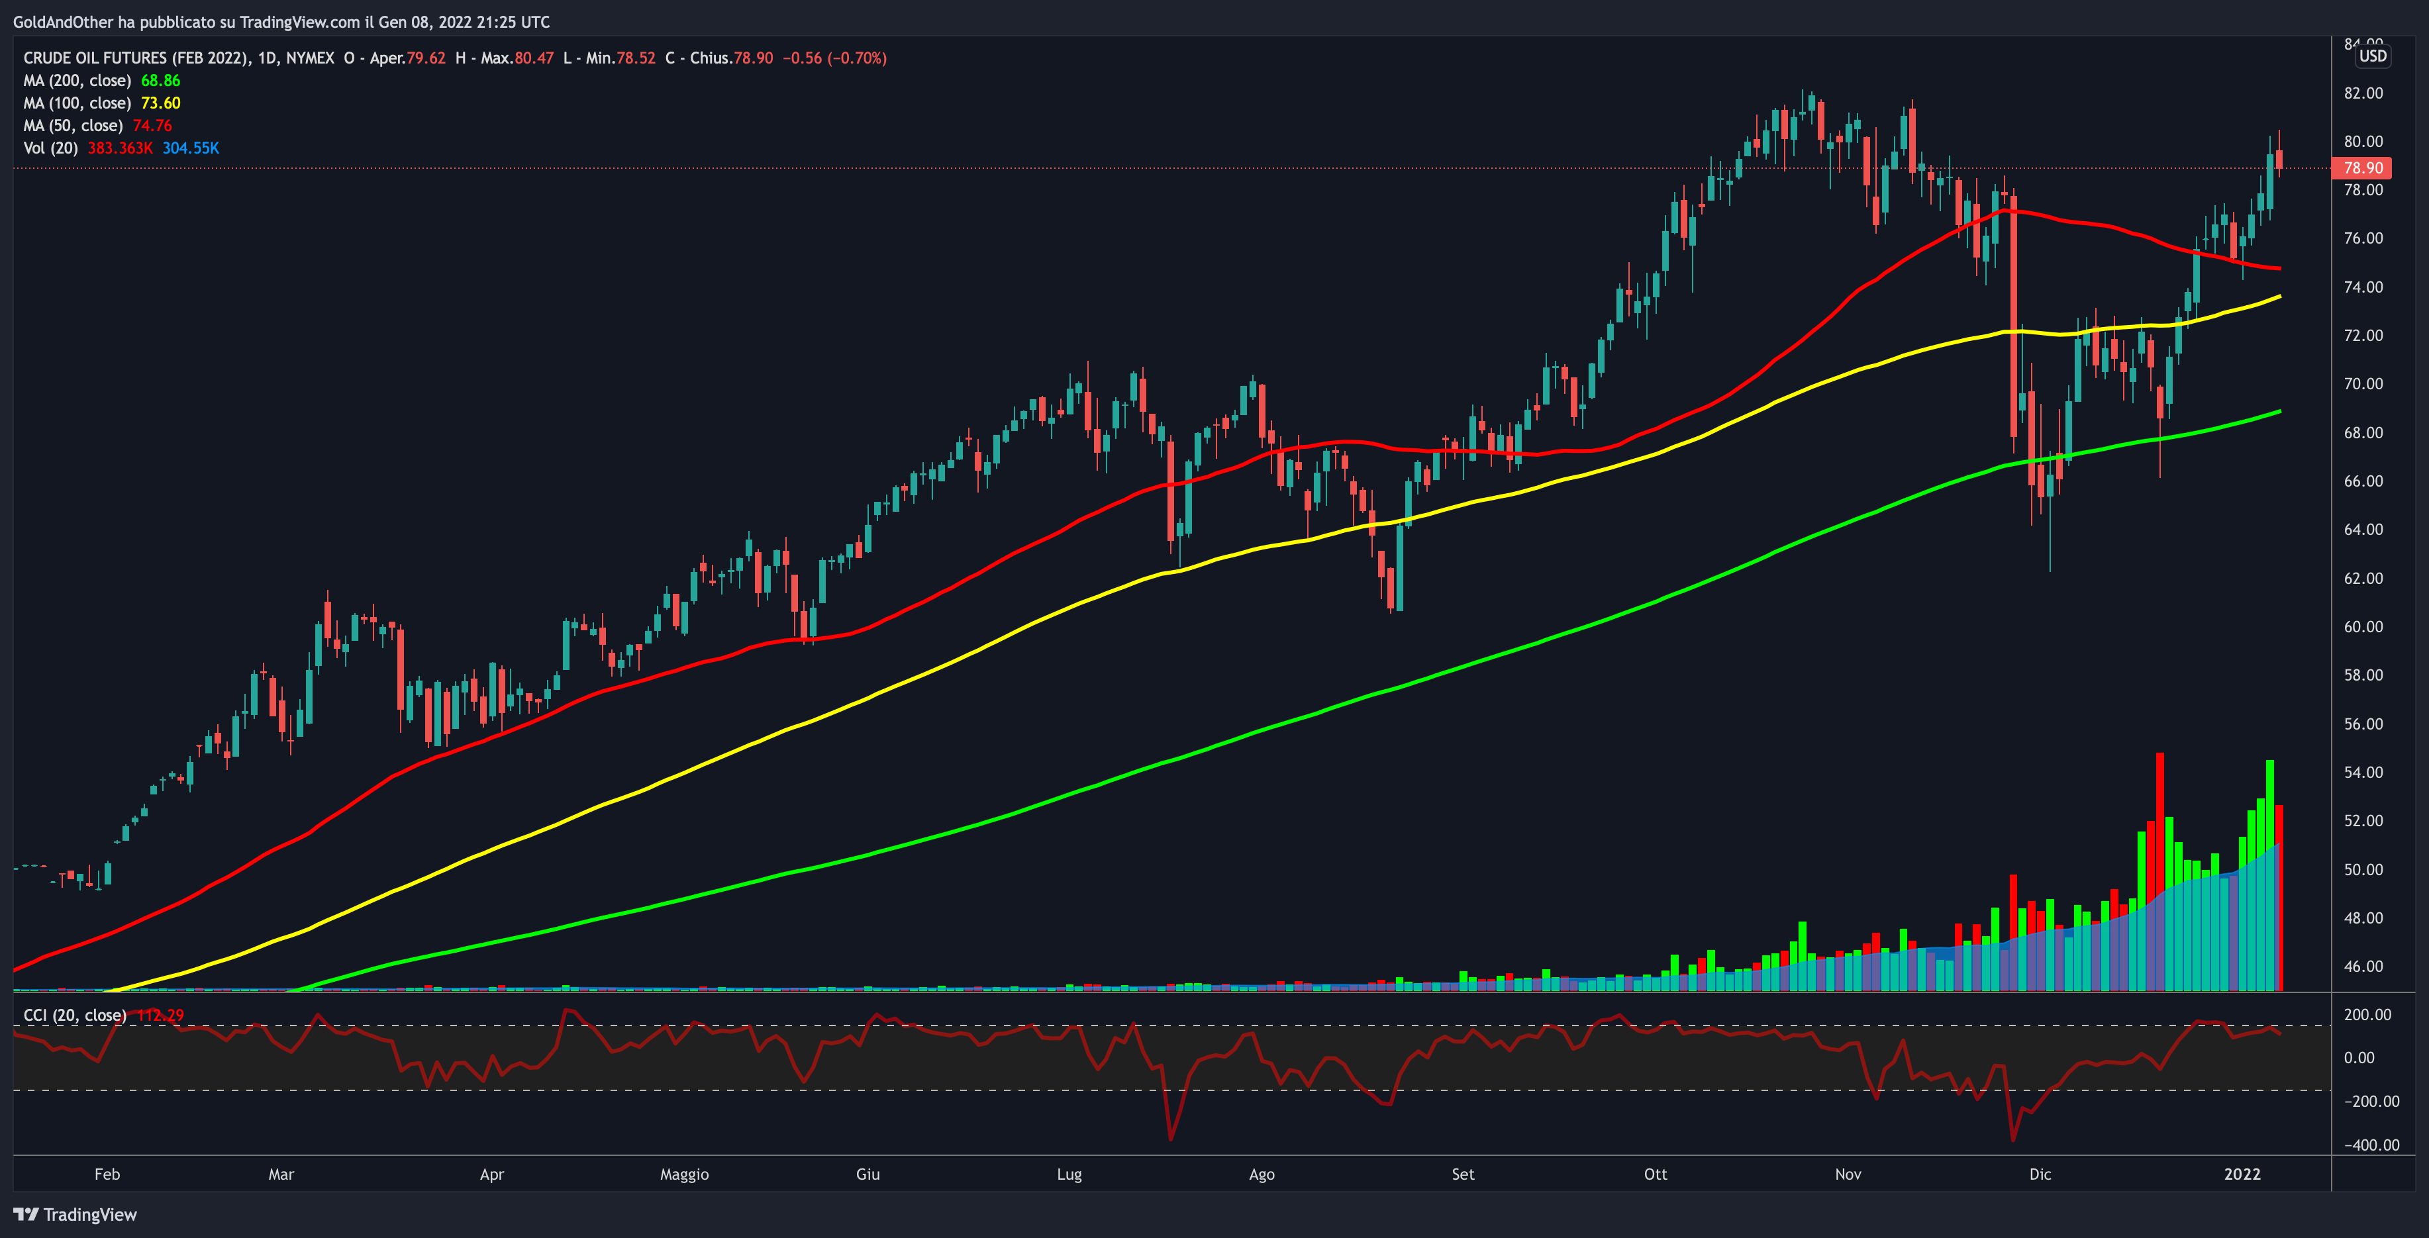Click the 70.00 price axis label
This screenshot has width=2429, height=1238.
tap(2363, 384)
